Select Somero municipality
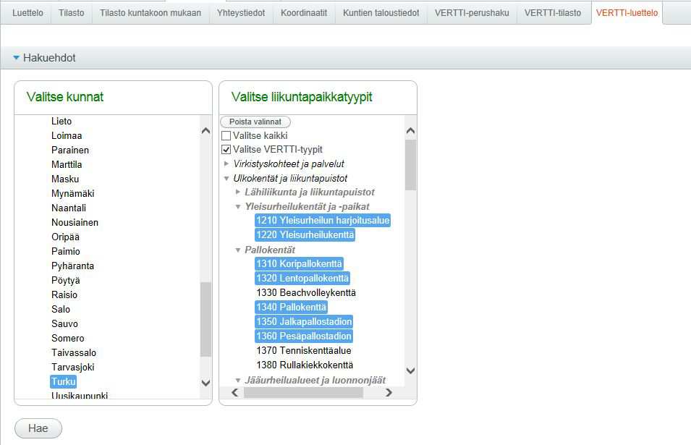691x445 pixels. tap(68, 339)
